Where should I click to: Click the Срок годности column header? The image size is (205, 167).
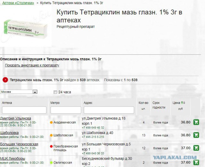[x=159, y=105]
